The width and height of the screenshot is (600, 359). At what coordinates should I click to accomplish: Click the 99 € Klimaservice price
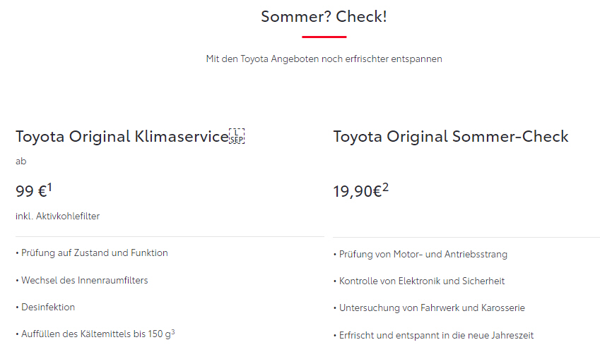point(31,191)
